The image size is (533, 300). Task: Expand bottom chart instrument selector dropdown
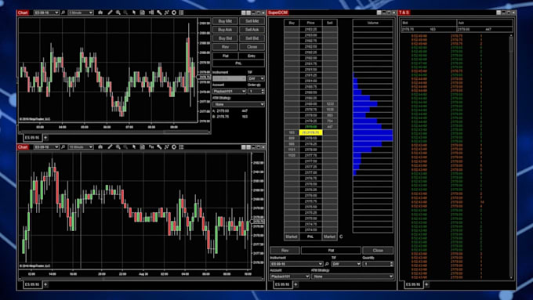tap(46, 146)
